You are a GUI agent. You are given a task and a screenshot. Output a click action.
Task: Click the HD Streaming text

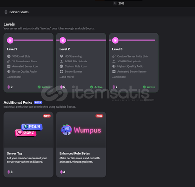click(73, 56)
